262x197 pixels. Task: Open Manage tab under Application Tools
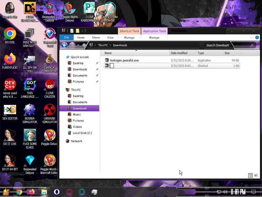coord(154,37)
